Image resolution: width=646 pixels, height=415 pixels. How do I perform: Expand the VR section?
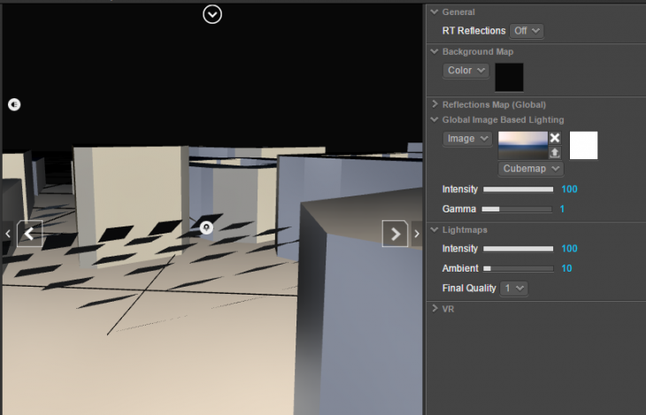(435, 309)
